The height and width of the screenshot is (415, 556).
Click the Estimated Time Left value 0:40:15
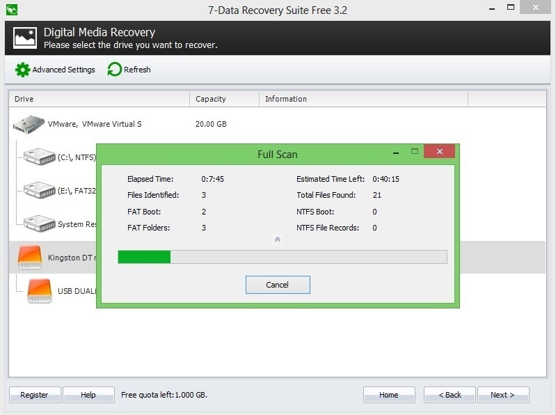click(x=386, y=179)
